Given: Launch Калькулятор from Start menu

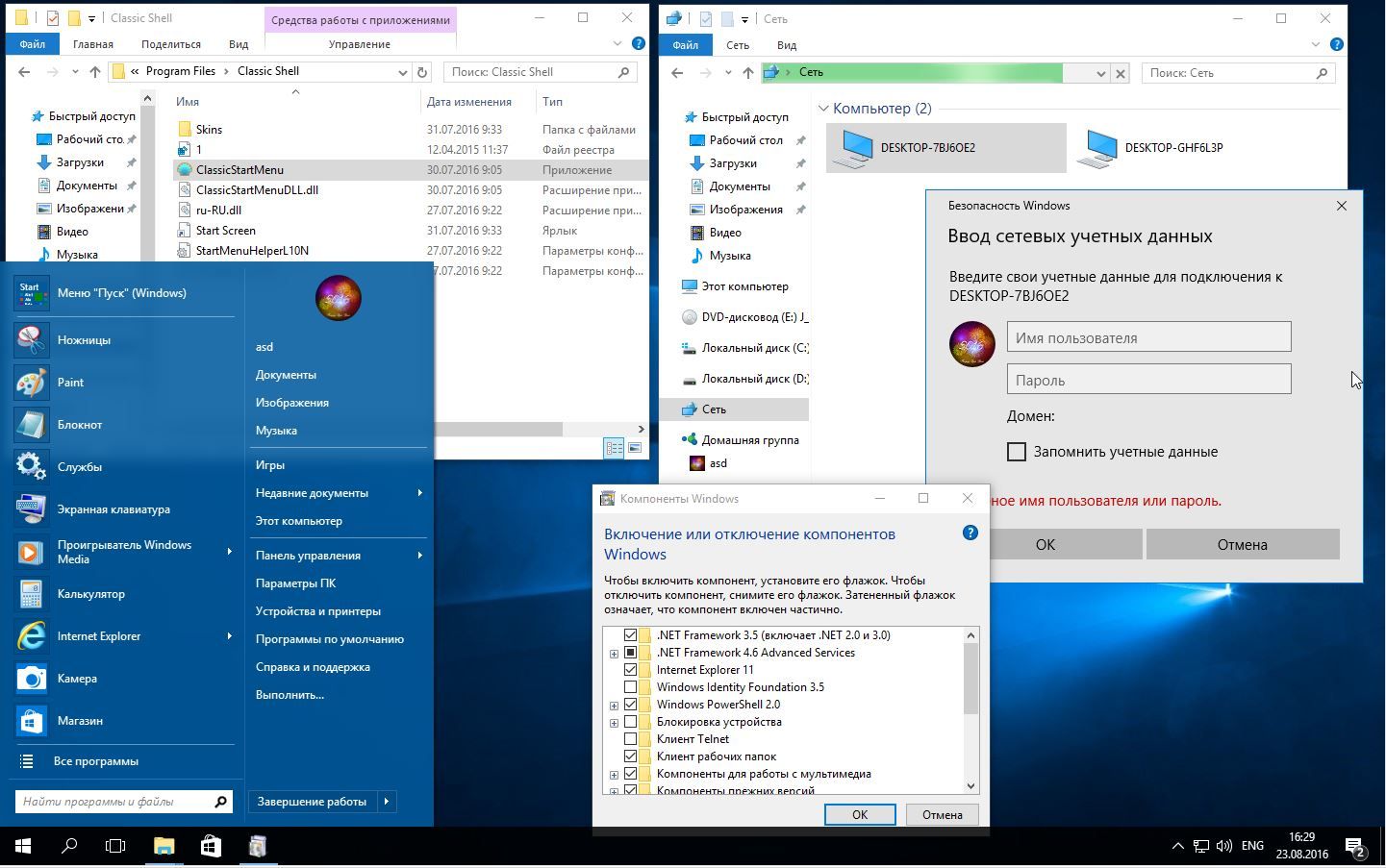Looking at the screenshot, I should [x=124, y=593].
